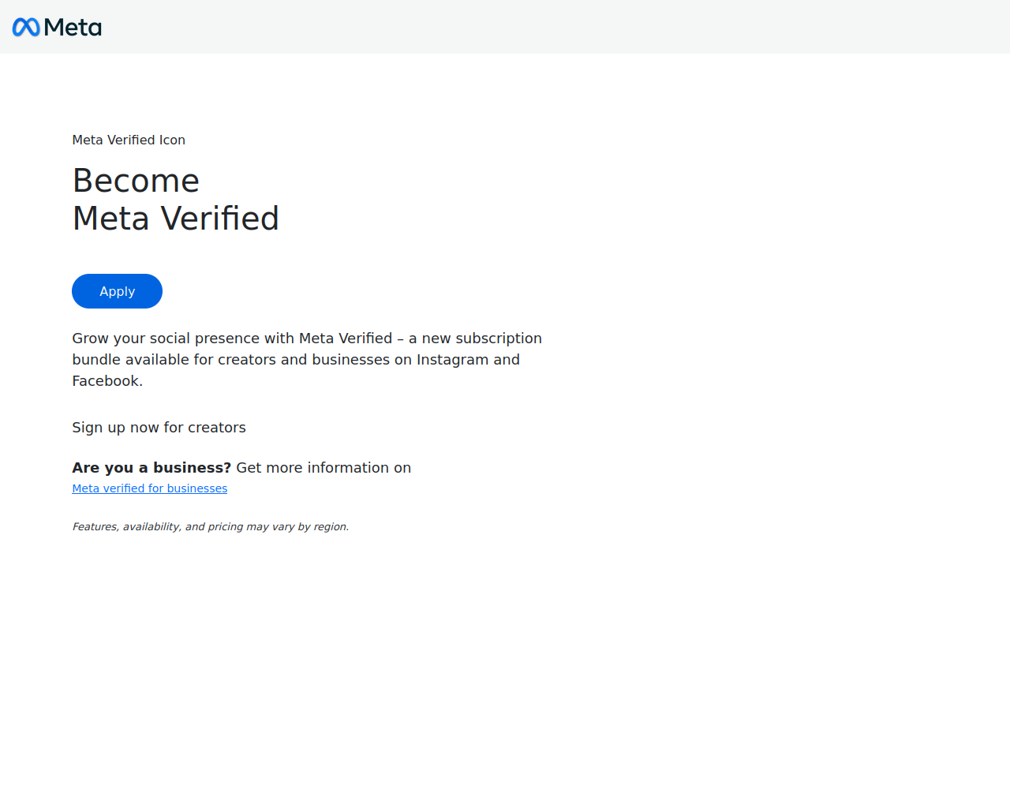Image resolution: width=1010 pixels, height=808 pixels.
Task: Click the Sign up now for creators text
Action: [x=159, y=428]
